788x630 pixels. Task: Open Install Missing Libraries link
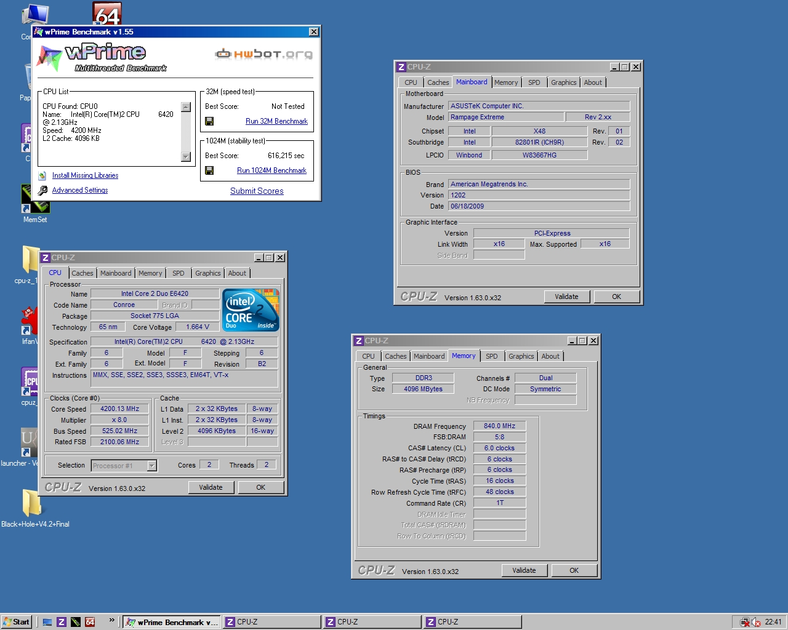click(x=85, y=175)
